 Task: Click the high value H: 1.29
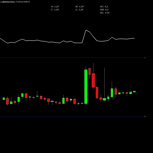(x=80, y=7)
